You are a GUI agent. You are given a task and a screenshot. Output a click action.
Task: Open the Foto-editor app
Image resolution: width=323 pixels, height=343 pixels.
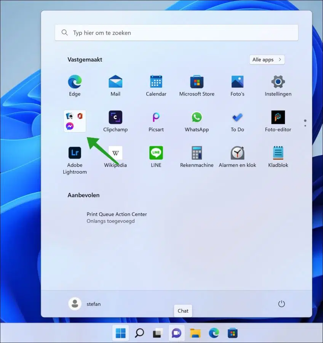(278, 121)
